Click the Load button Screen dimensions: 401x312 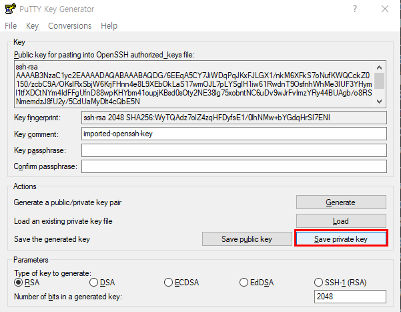point(341,221)
